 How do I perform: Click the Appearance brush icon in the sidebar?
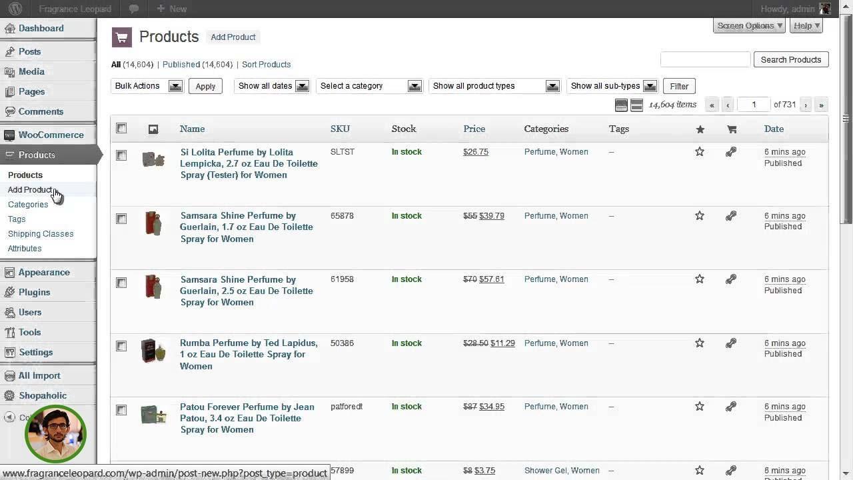click(10, 272)
